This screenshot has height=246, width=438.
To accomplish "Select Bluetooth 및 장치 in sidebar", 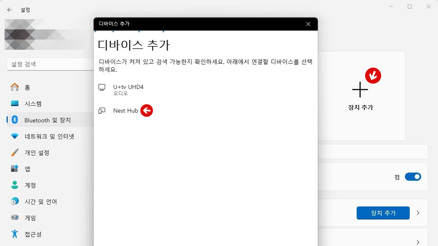I will (50, 120).
